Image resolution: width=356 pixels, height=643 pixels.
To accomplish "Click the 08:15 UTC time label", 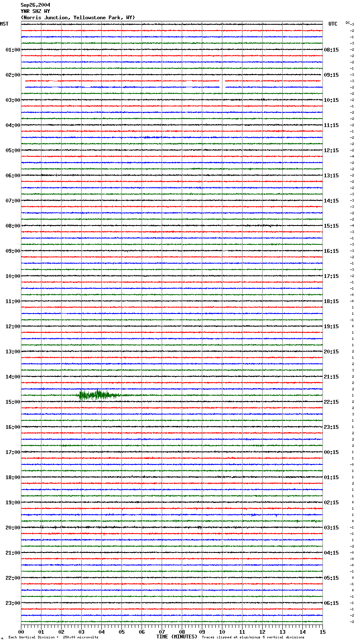I will point(331,50).
